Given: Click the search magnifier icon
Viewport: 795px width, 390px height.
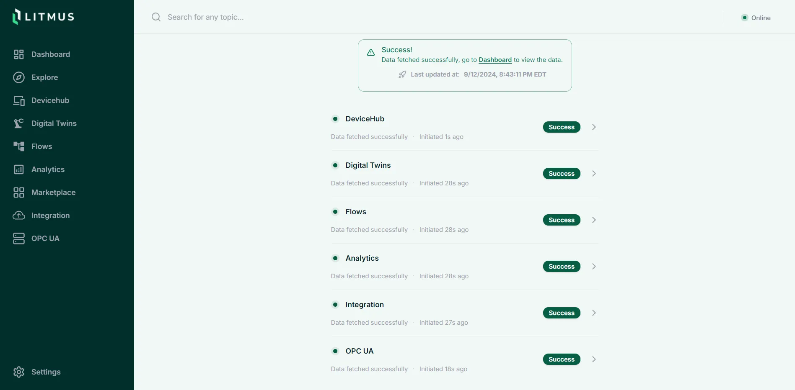Looking at the screenshot, I should click(x=156, y=17).
